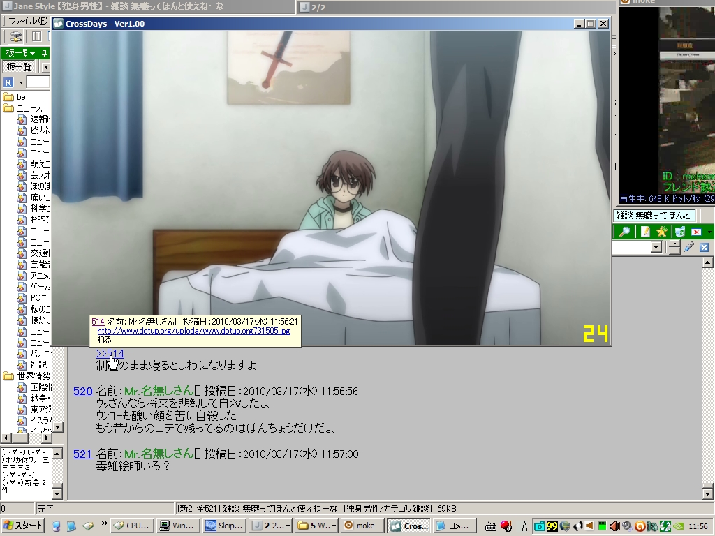Viewport: 715px width, 536px height.
Task: Select the ニュース folder in board tree
Action: coord(29,108)
